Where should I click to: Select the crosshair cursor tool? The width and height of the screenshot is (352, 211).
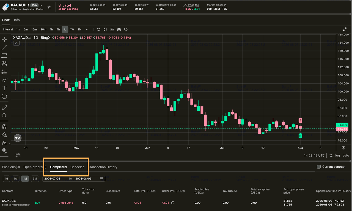pos(4,40)
